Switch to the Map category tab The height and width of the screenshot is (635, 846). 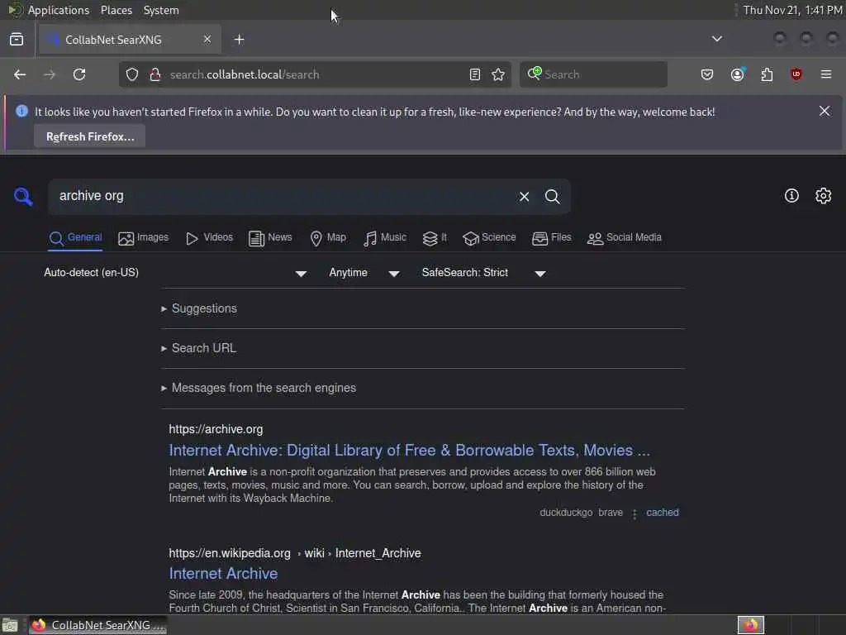click(x=328, y=237)
